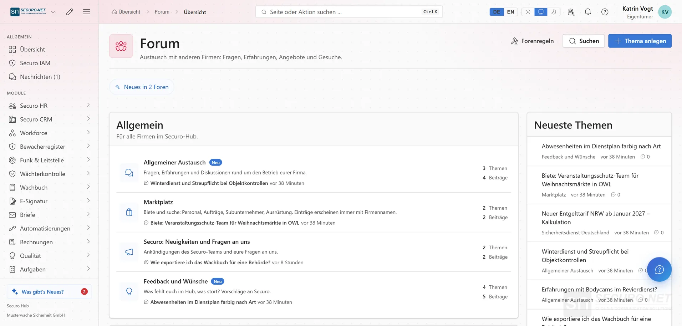Enable dark theme moon toggle
This screenshot has width=682, height=326.
[554, 12]
